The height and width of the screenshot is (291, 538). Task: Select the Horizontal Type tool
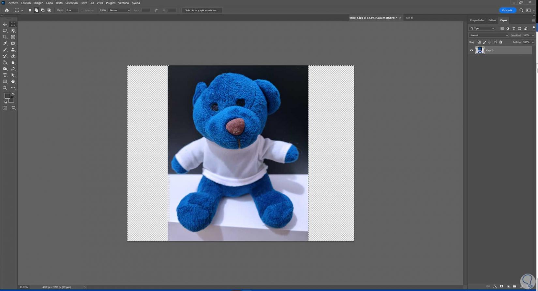(x=5, y=75)
